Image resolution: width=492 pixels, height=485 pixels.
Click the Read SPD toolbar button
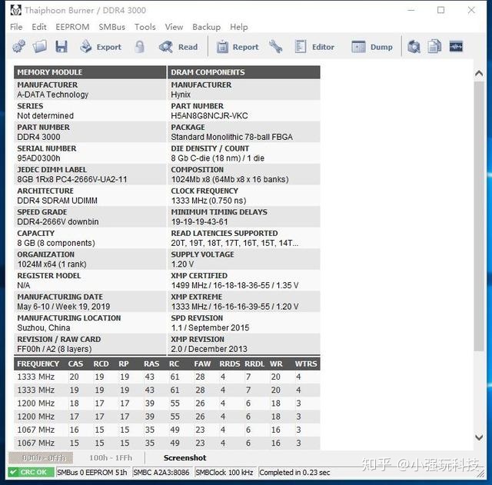point(178,47)
